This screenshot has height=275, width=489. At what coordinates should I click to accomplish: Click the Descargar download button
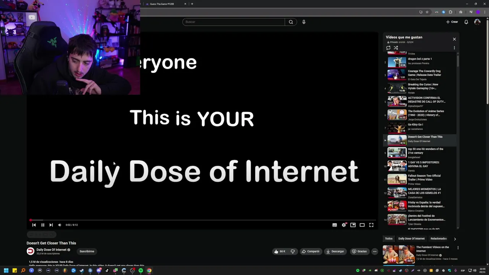(x=335, y=251)
